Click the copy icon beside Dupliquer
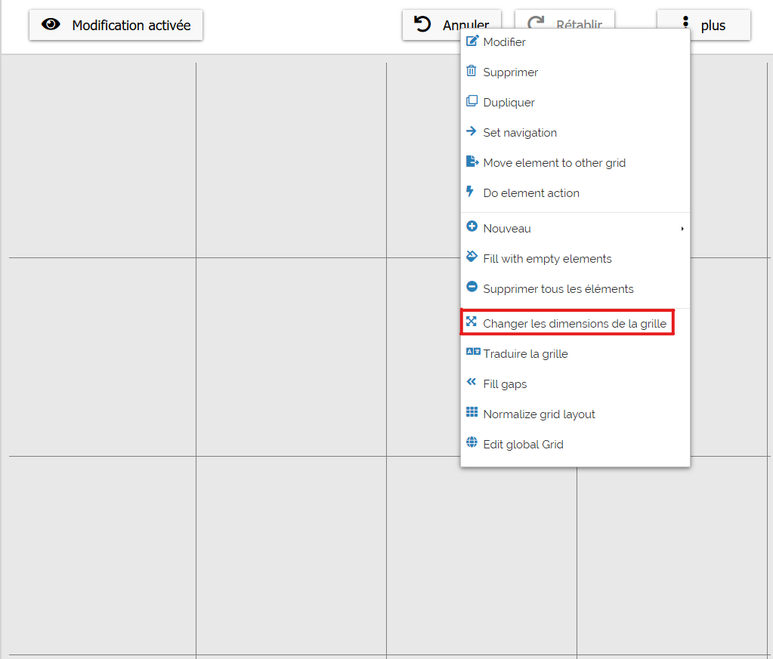This screenshot has height=659, width=773. tap(472, 102)
